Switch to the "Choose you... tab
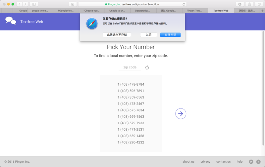Viewport: 265px width, 167px height. (92, 11)
